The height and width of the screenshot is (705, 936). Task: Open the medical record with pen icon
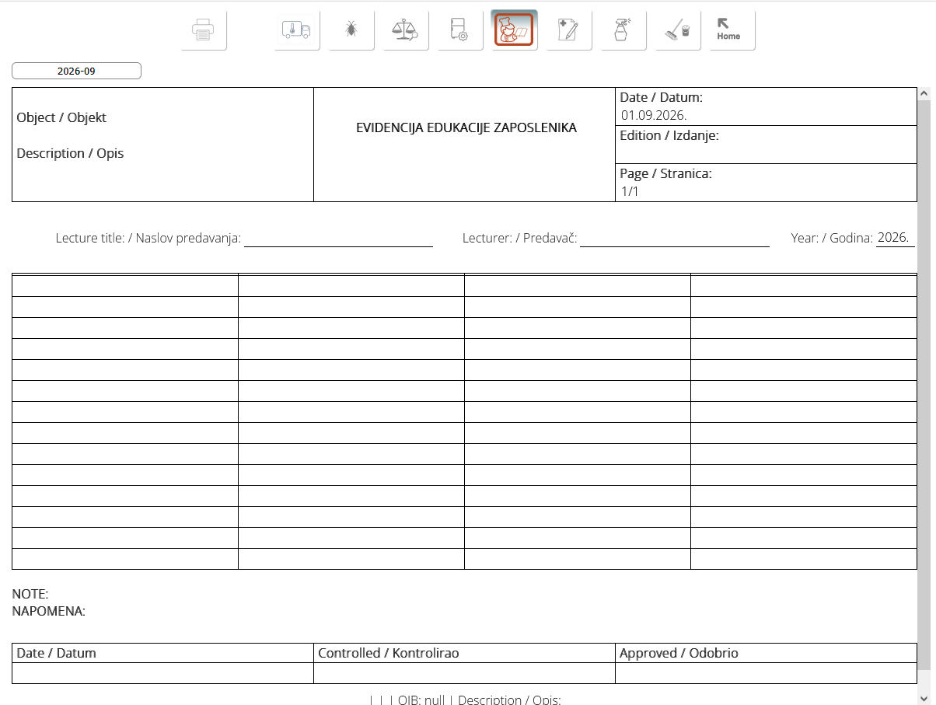pos(569,30)
